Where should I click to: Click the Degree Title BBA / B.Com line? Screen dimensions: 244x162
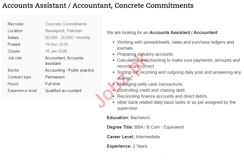(145, 127)
